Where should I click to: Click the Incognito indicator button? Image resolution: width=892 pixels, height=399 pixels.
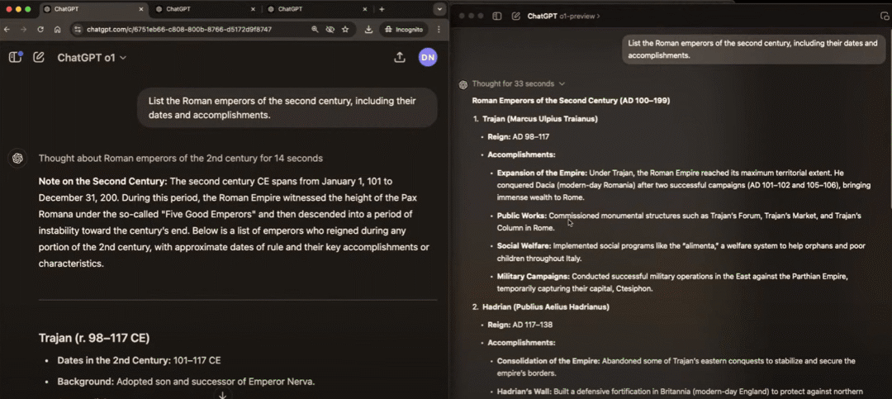coord(404,29)
